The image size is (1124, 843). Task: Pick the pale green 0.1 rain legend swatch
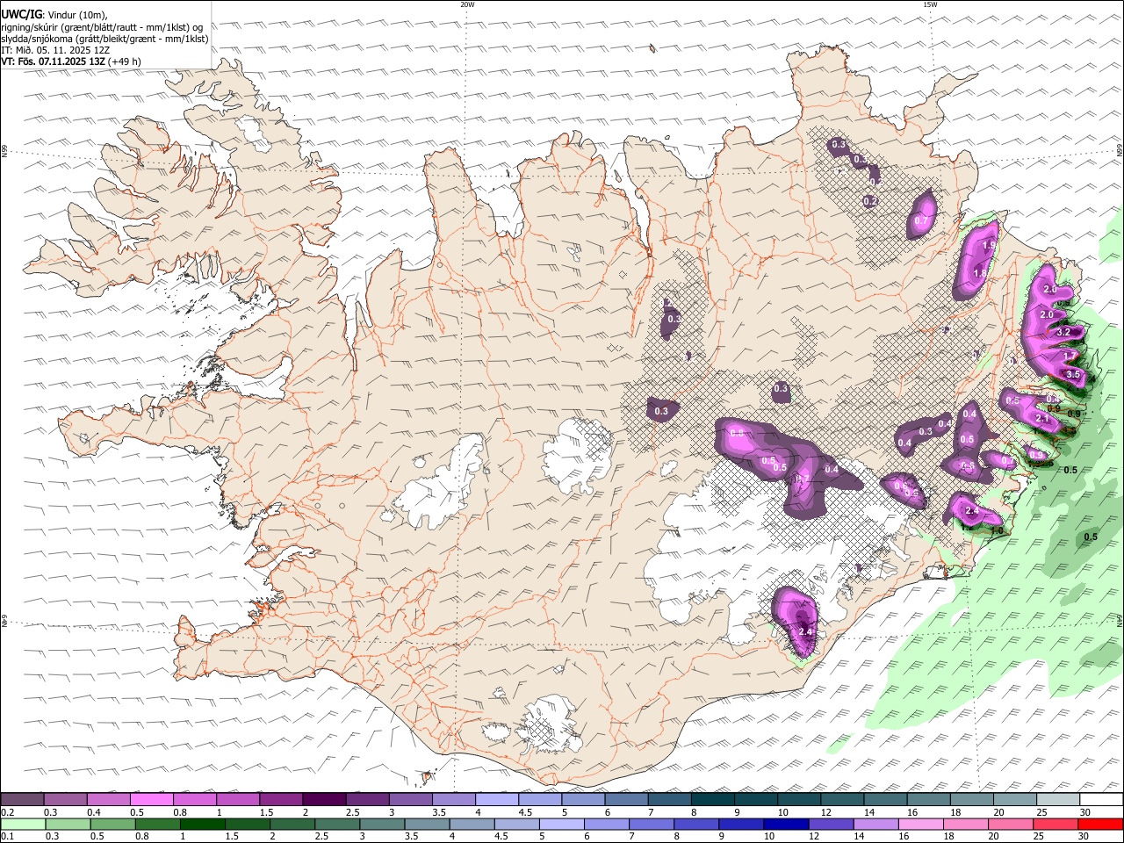point(23,825)
